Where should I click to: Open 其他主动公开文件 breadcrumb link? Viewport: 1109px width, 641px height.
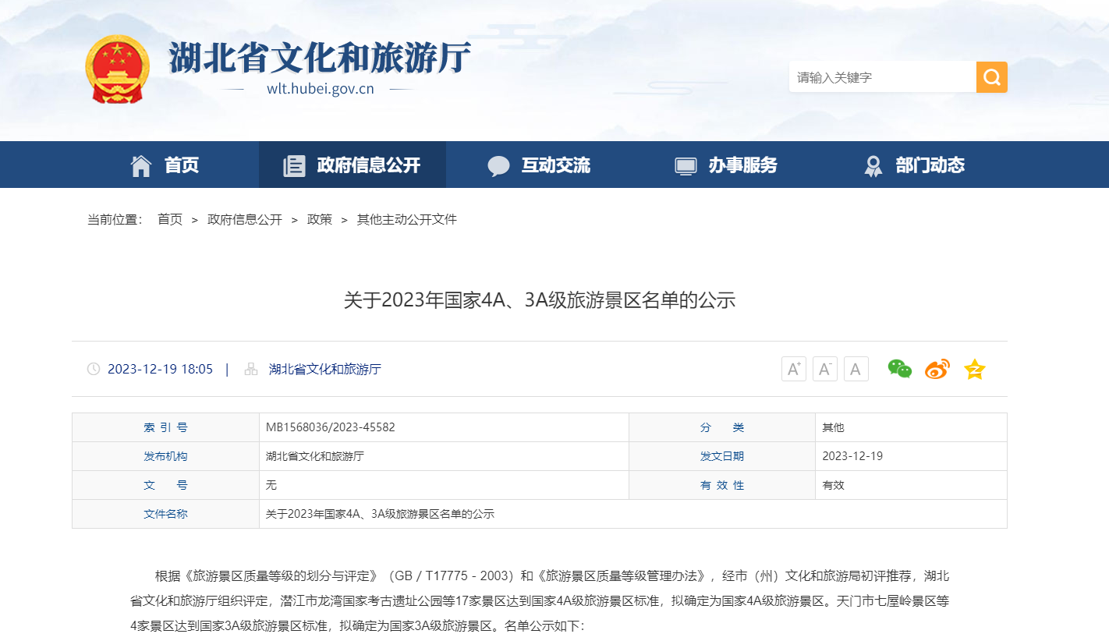point(406,220)
